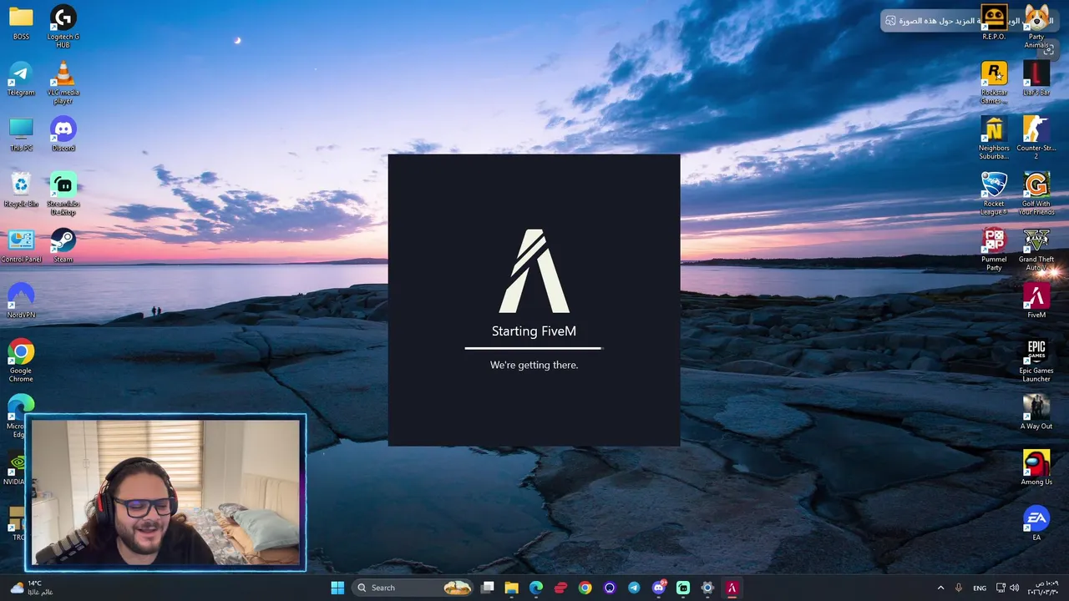Launch Discord from desktop
Screen dimensions: 1069x601
(63, 134)
